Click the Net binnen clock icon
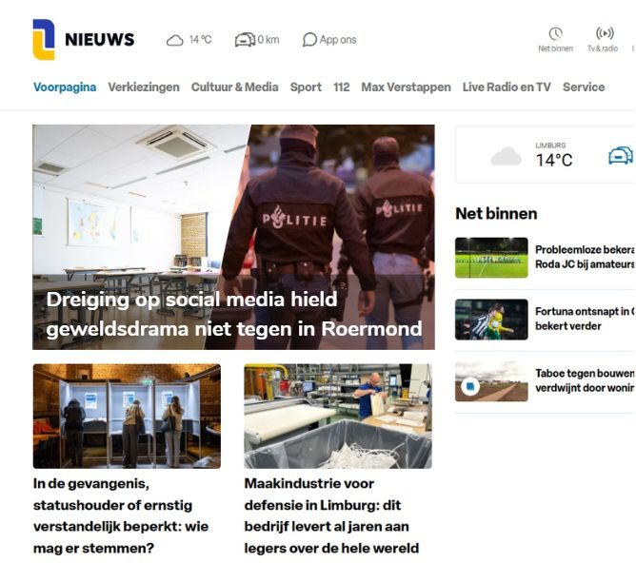Image resolution: width=636 pixels, height=563 pixels. pos(556,33)
